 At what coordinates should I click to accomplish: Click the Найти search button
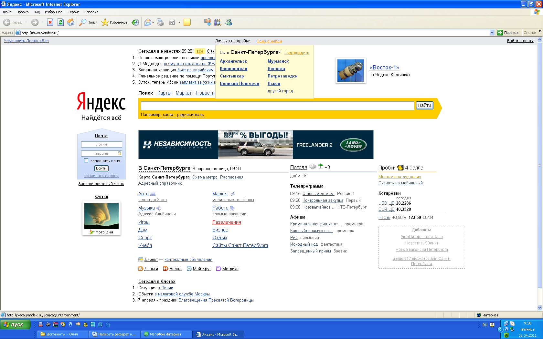point(424,105)
